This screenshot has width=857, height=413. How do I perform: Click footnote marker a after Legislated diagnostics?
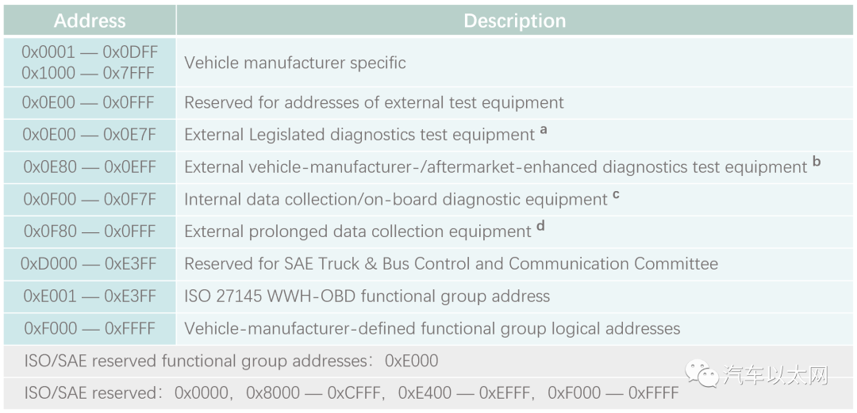tap(544, 131)
